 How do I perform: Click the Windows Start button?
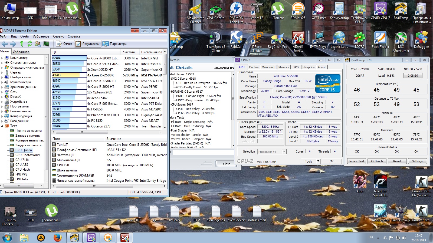[x=7, y=238]
